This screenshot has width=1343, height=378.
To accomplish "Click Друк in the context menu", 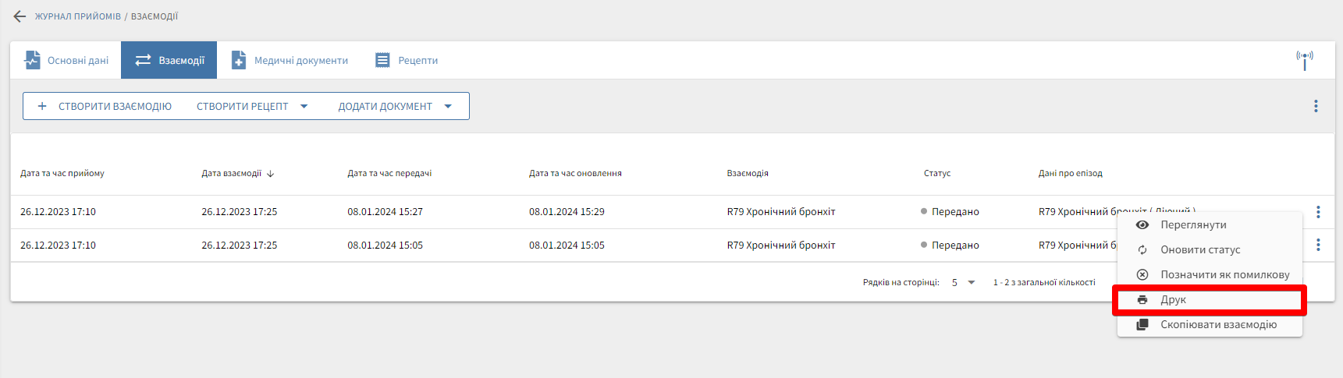I will (x=1173, y=299).
